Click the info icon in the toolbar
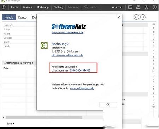Image resolution: width=159 pixels, height=129 pixels. pyautogui.click(x=154, y=7)
